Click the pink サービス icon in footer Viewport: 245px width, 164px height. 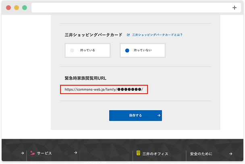[32, 153]
